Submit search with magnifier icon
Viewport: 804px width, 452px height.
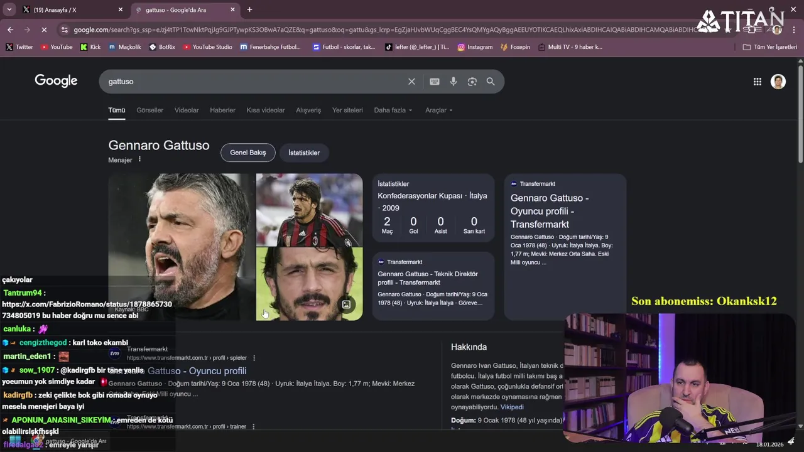491,82
